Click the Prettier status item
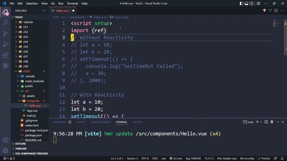 264,158
